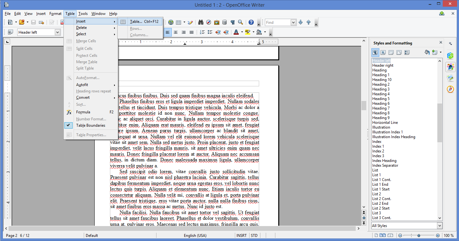Open the Data Sources cylinder icon
459x241 pixels.
(225, 22)
